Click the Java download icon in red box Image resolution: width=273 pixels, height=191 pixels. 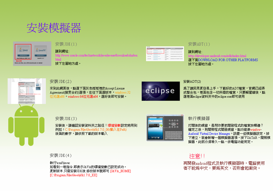23,51
